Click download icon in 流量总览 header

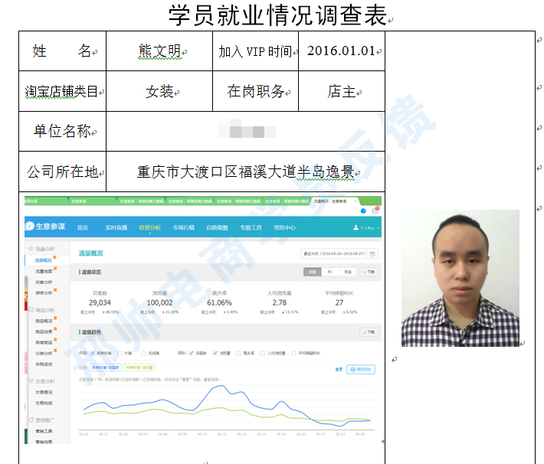pos(369,272)
